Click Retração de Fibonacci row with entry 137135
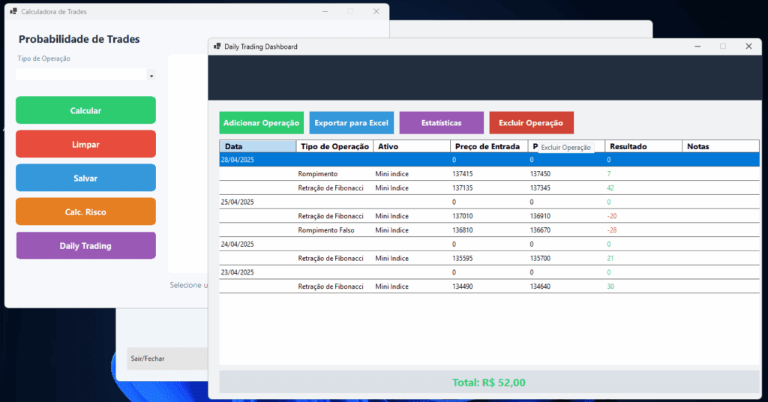 coord(489,187)
